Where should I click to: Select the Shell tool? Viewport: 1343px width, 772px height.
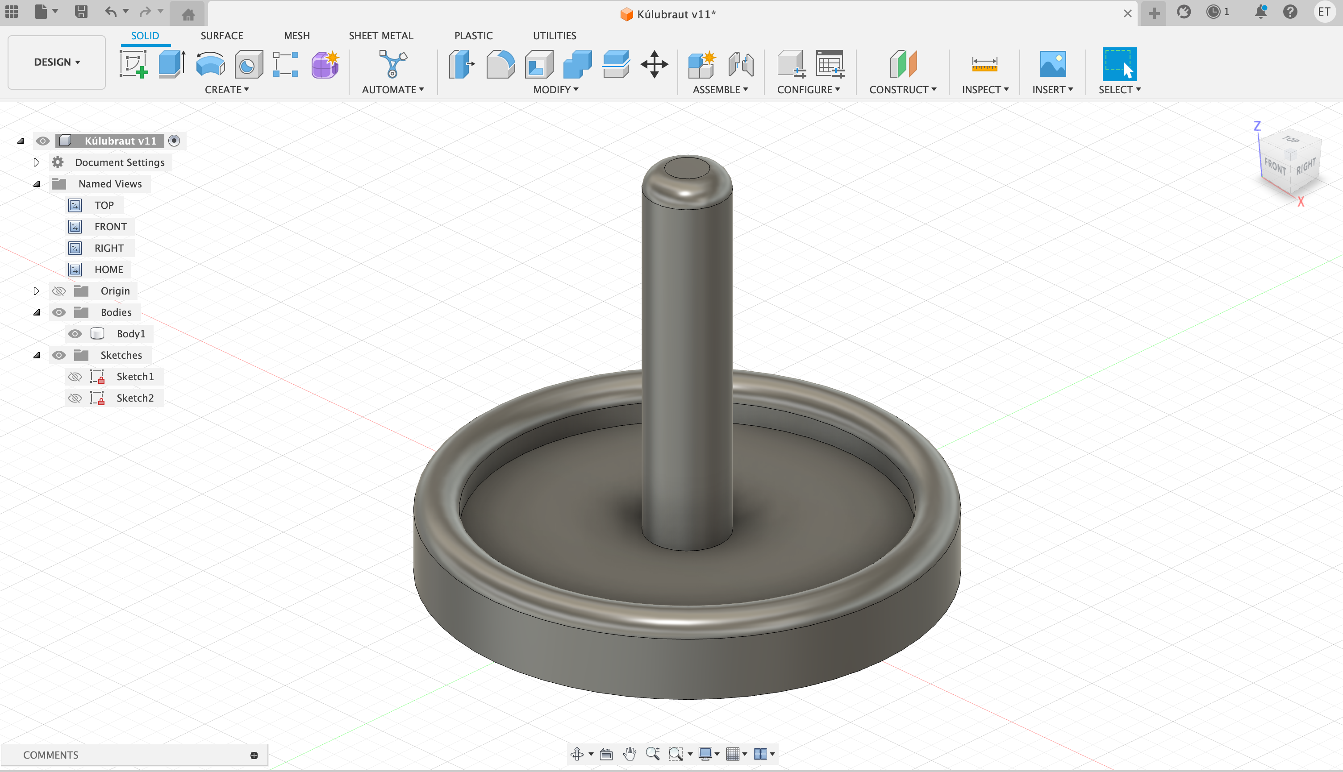539,64
